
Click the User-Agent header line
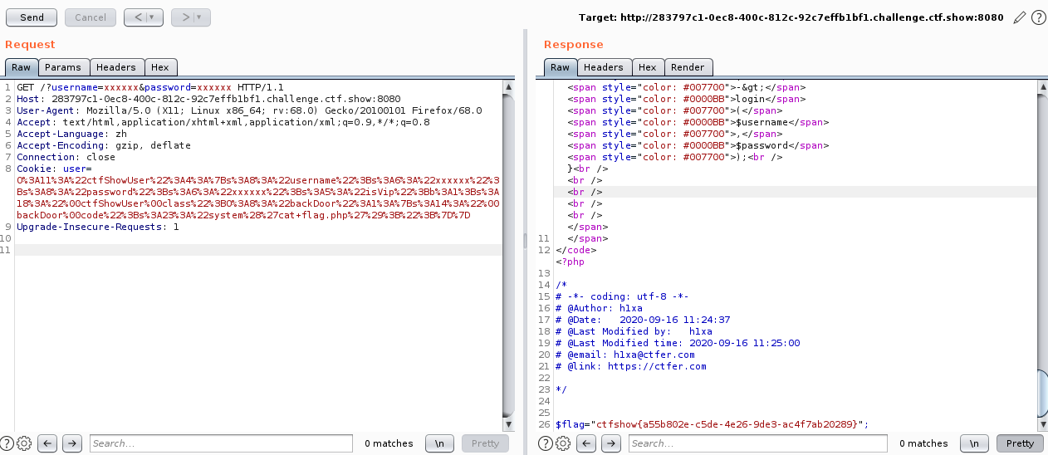coord(249,110)
